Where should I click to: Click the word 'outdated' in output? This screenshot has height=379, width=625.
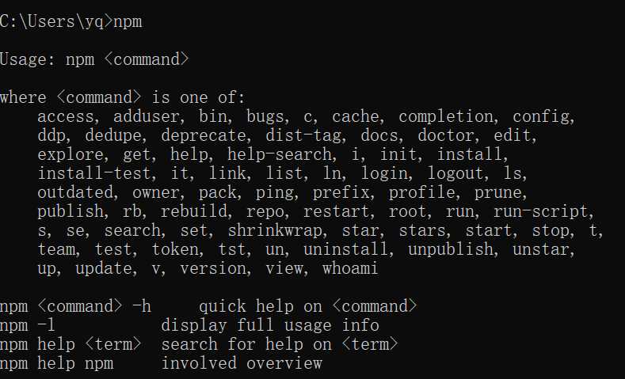[75, 193]
